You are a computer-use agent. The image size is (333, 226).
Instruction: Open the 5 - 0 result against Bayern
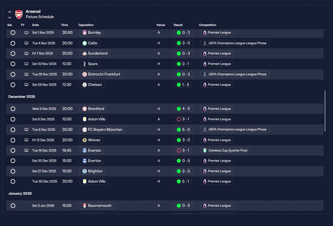coord(183,130)
